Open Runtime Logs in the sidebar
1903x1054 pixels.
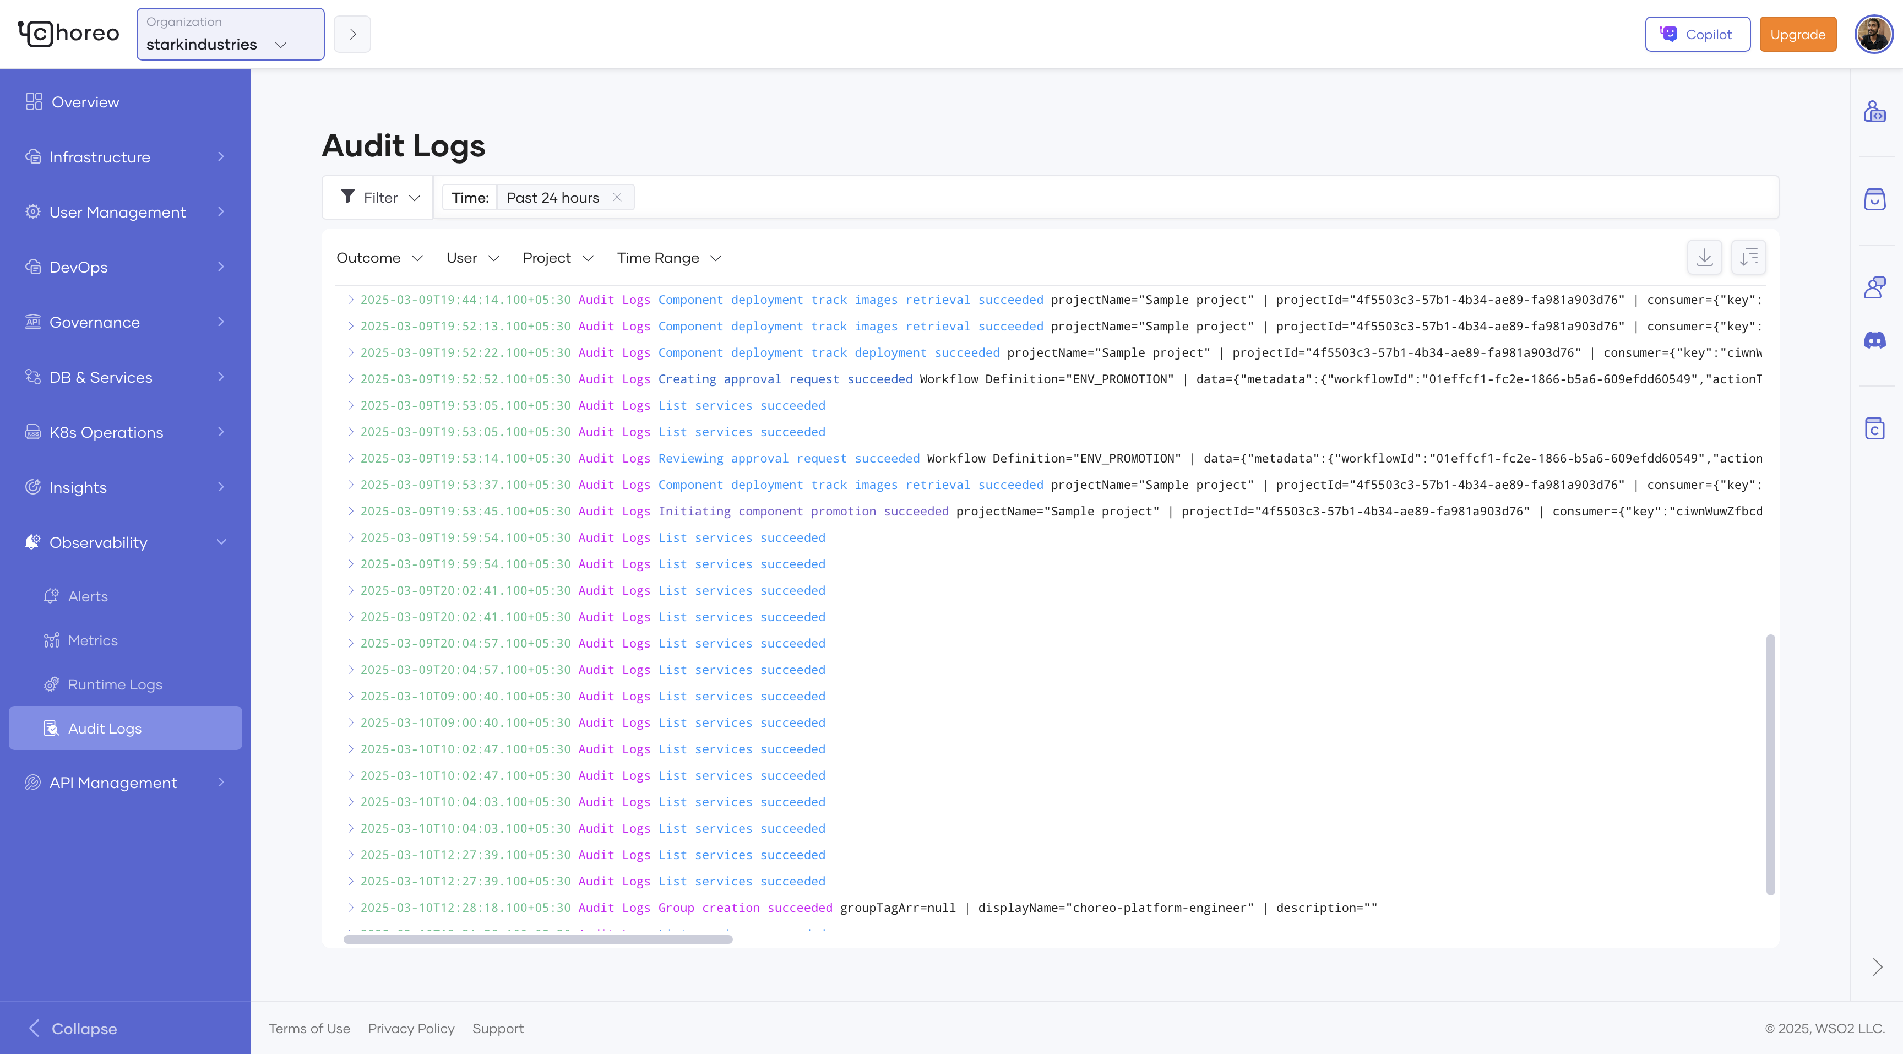click(x=115, y=684)
